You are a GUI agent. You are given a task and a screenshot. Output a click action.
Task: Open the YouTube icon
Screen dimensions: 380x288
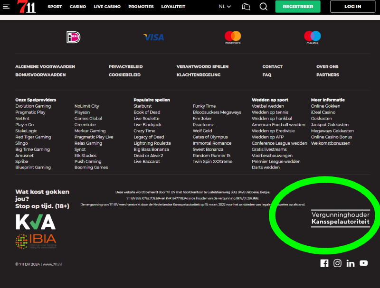(363, 263)
